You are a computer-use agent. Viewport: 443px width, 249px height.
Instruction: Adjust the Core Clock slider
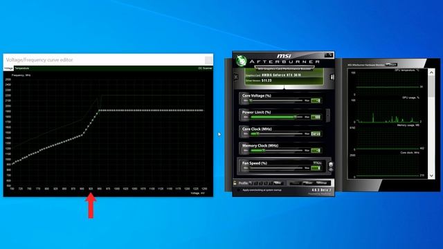click(277, 133)
